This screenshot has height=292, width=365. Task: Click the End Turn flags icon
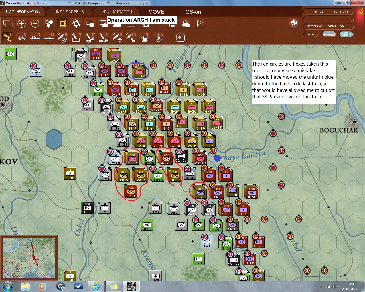[x=294, y=23]
